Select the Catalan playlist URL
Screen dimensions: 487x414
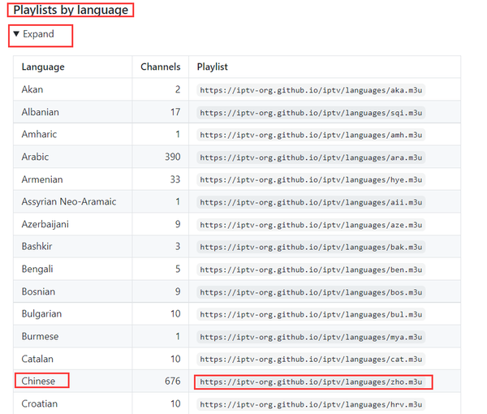coord(312,360)
